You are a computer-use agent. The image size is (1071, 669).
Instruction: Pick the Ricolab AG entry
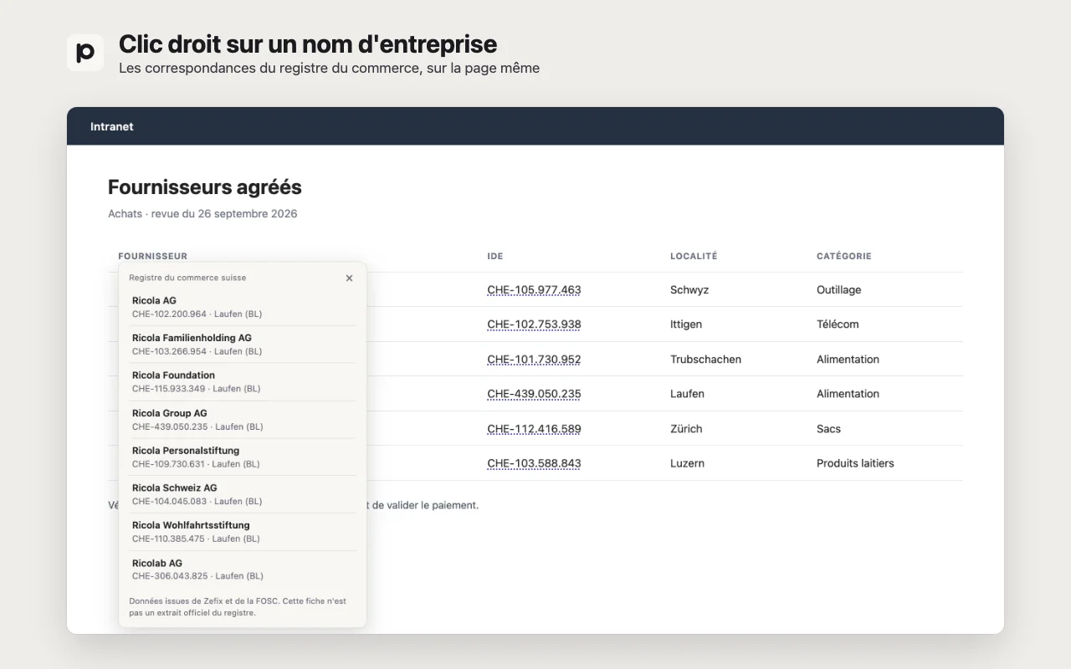[x=243, y=569]
